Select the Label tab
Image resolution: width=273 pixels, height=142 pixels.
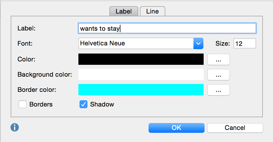pyautogui.click(x=124, y=11)
